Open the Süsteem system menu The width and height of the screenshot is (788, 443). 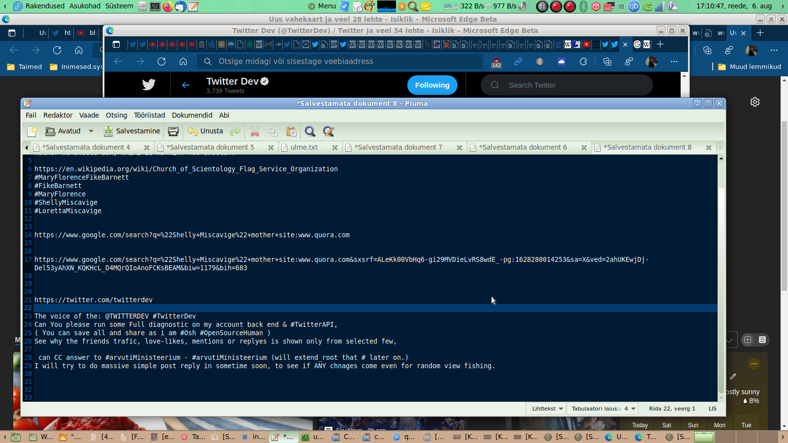119,6
